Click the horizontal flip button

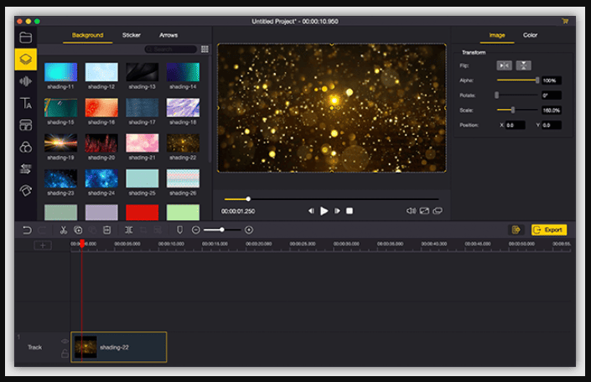[x=504, y=65]
